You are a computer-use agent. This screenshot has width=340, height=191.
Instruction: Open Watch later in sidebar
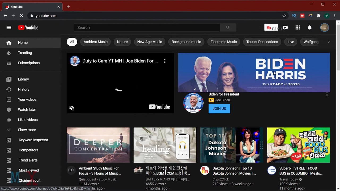(x=30, y=110)
